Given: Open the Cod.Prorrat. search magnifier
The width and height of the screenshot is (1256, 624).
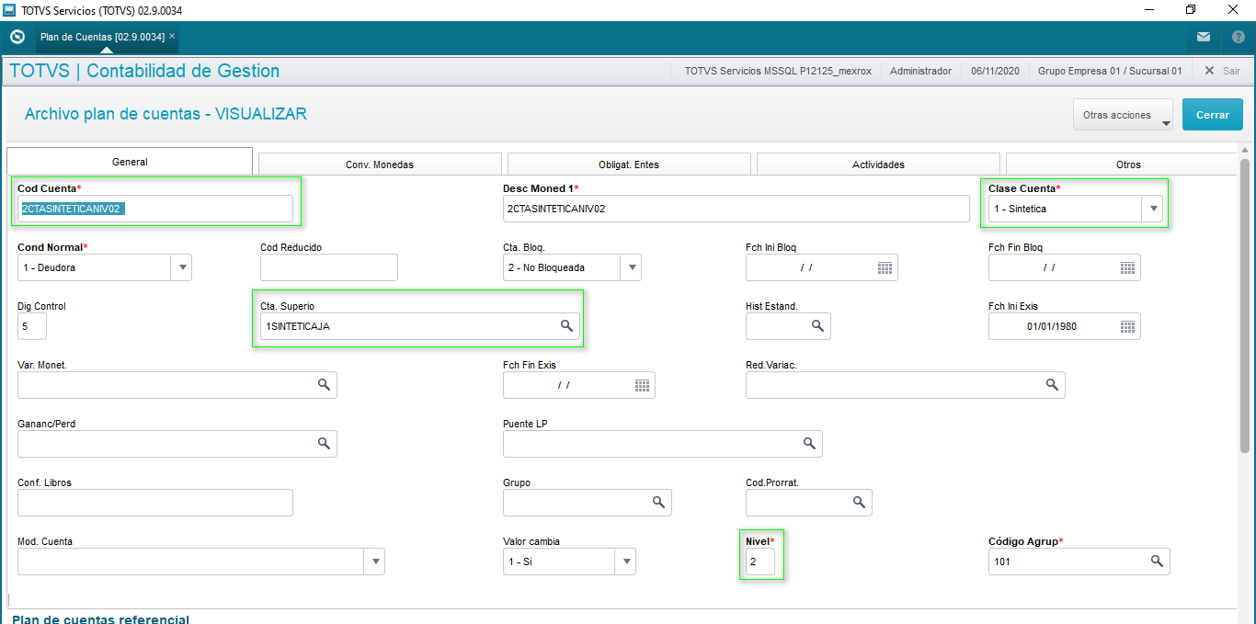Looking at the screenshot, I should pyautogui.click(x=859, y=503).
